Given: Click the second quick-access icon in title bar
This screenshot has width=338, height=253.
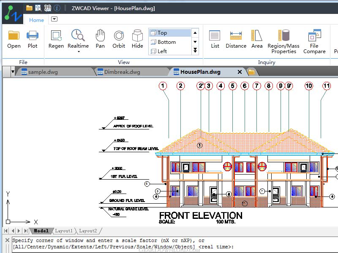Looking at the screenshot, I should pyautogui.click(x=38, y=8).
